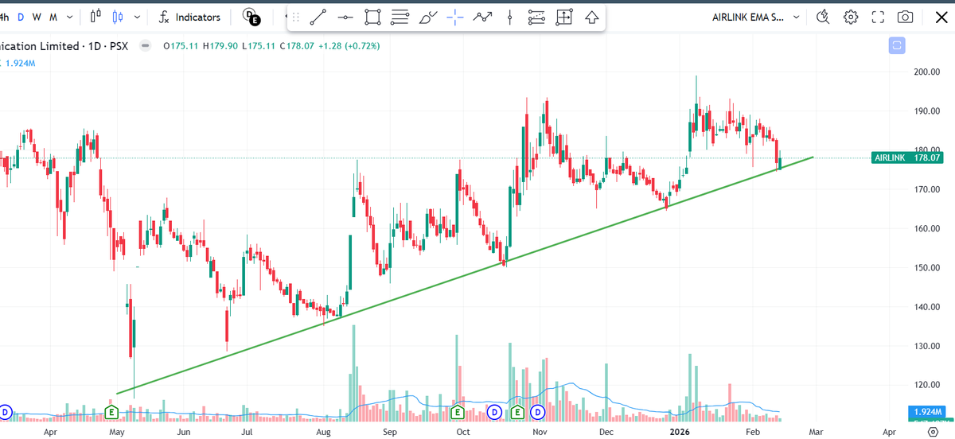
Task: Select the rectangle drawing tool
Action: click(372, 17)
